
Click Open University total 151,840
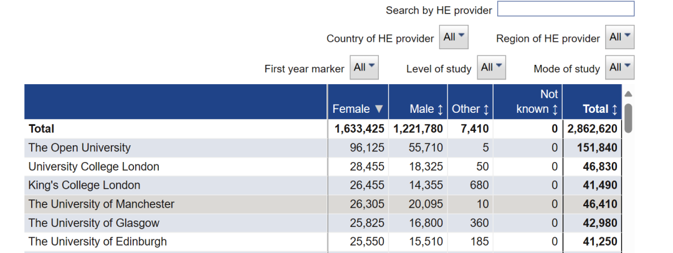(596, 148)
